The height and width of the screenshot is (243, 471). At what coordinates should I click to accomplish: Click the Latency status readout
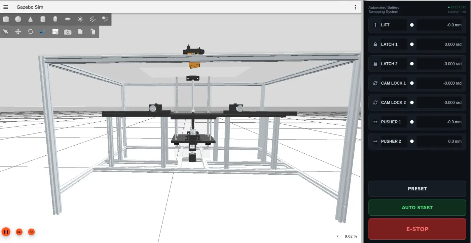pos(457,12)
